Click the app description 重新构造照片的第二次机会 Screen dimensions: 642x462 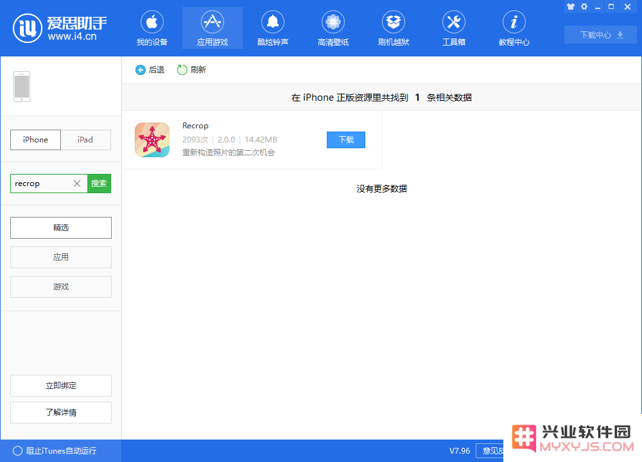pos(229,153)
